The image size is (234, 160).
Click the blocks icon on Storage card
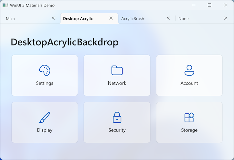tap(189, 117)
